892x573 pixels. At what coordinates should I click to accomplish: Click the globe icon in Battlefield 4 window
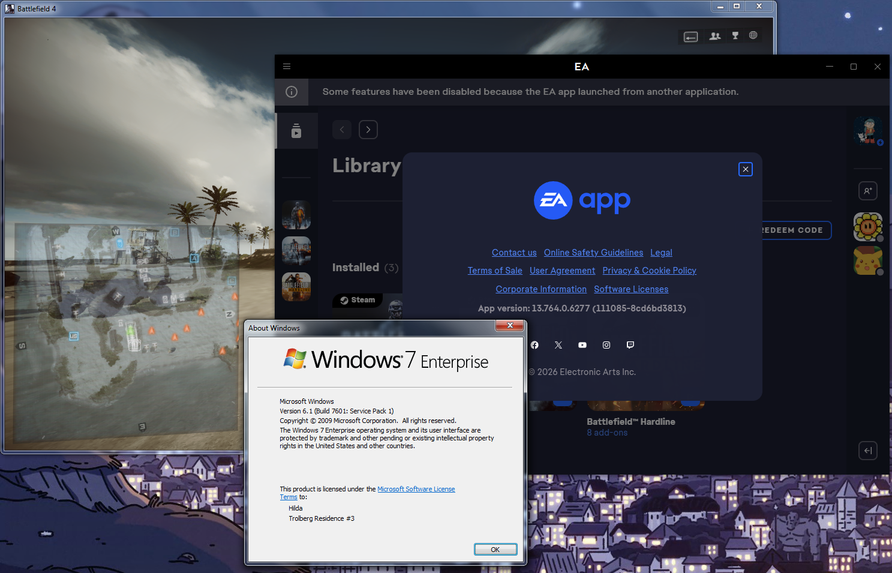[x=753, y=35]
